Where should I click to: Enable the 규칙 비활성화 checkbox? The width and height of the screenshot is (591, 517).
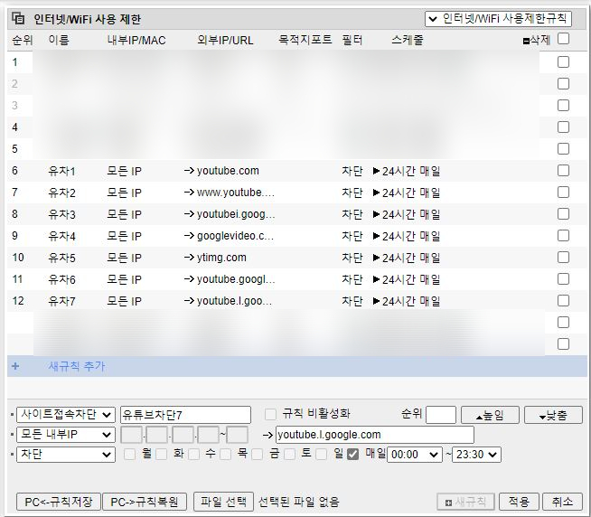pos(270,414)
